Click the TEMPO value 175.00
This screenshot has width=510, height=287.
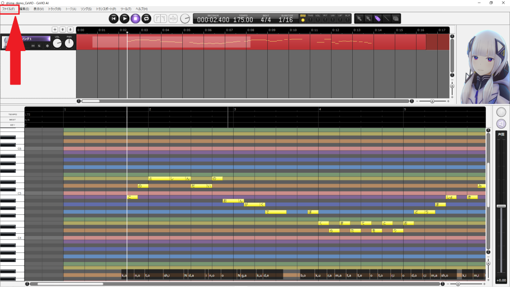point(243,20)
